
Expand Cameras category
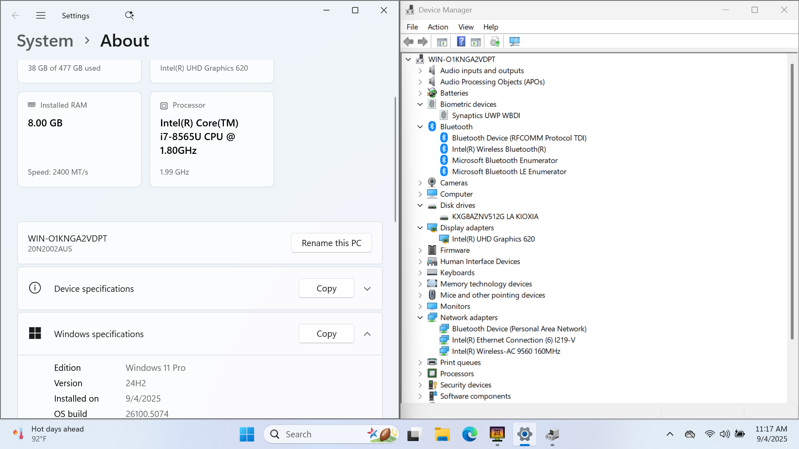tap(420, 183)
